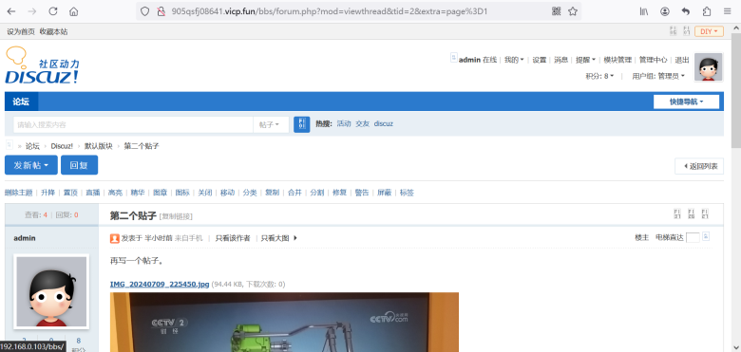Open the 模块管理 link

pos(617,60)
